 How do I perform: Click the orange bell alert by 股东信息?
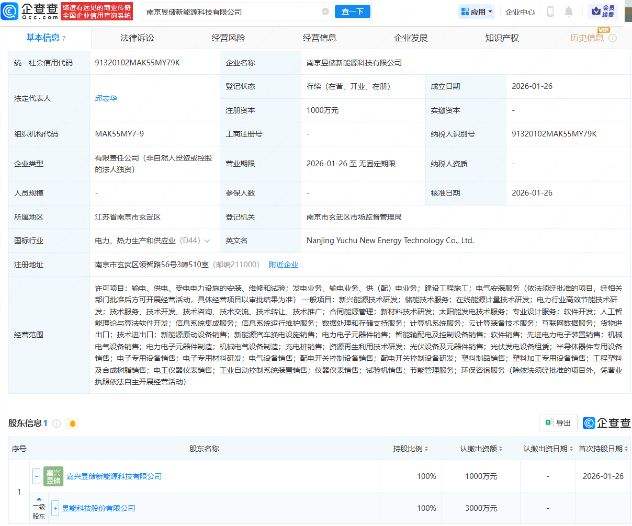(73, 424)
